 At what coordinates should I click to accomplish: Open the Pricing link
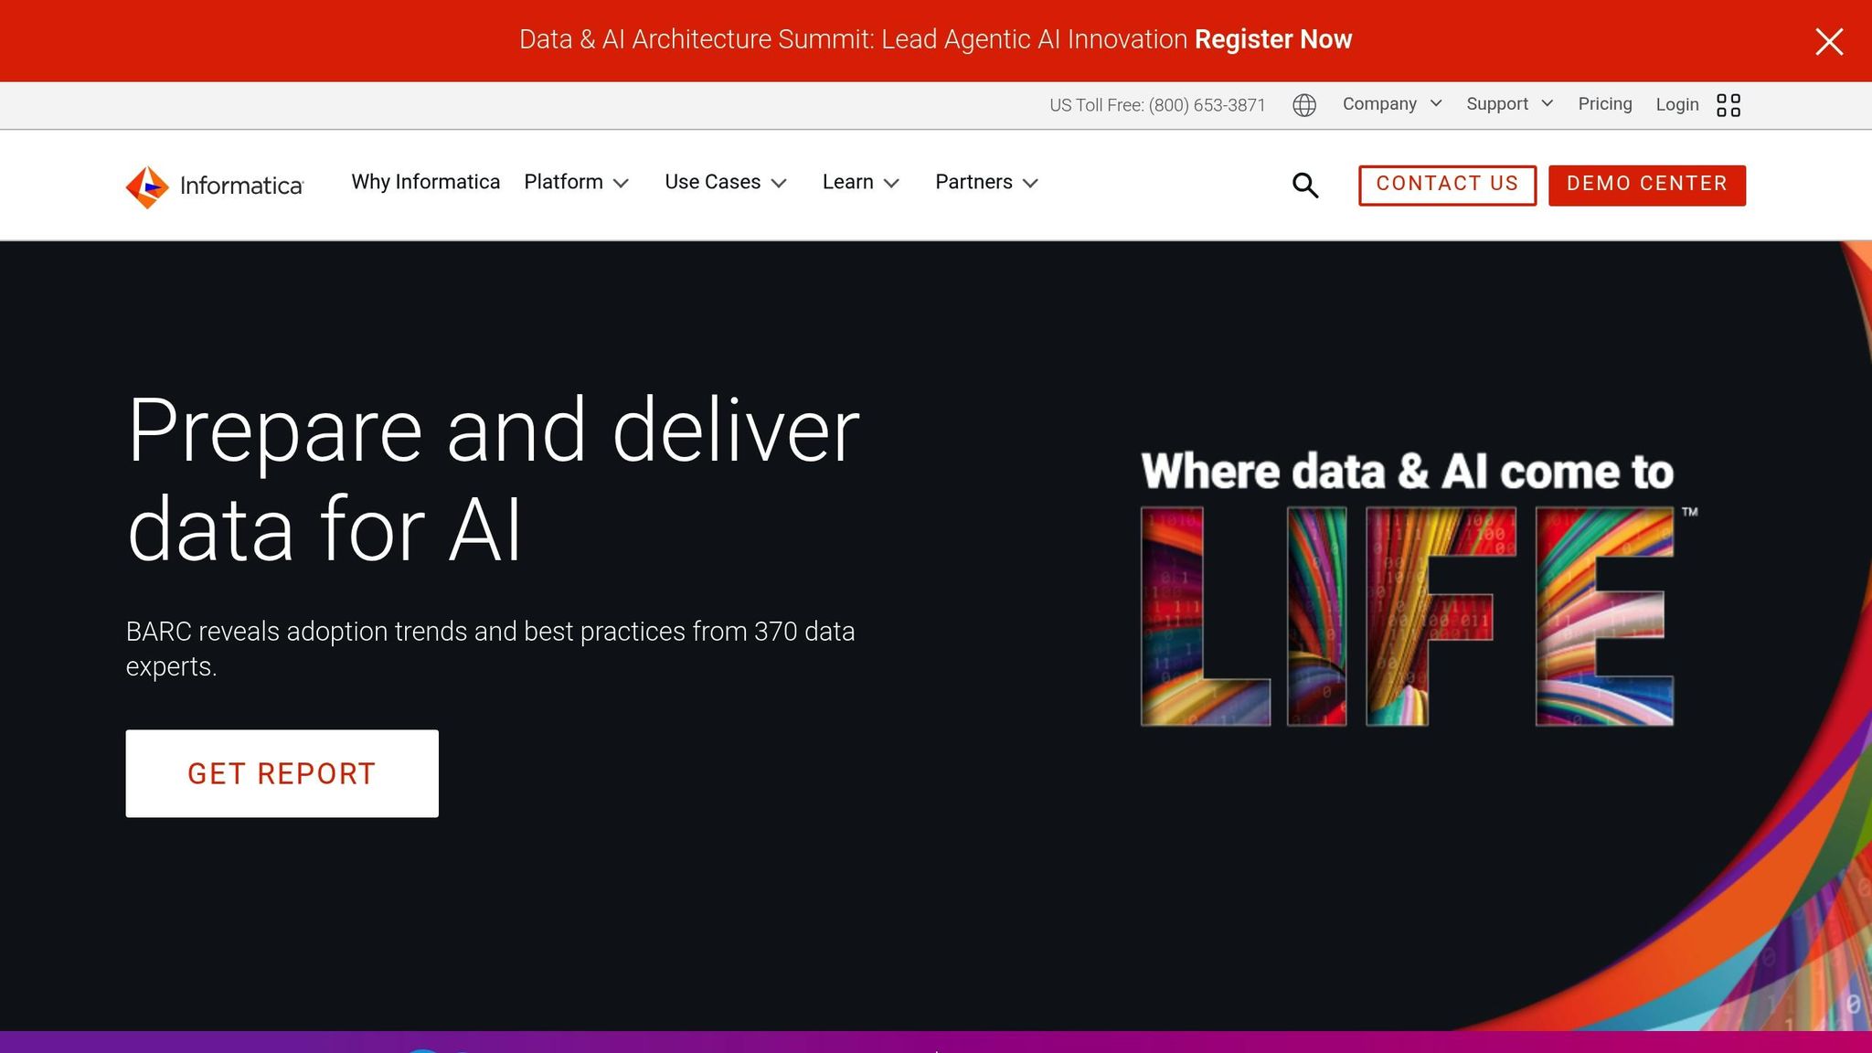[1604, 104]
